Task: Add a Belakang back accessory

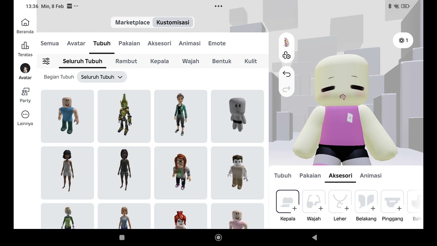Action: (366, 202)
